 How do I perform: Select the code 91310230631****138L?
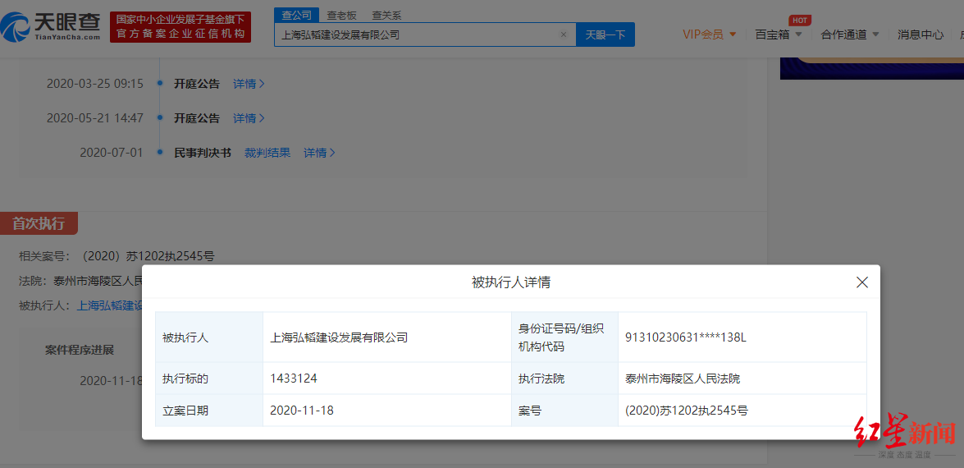(685, 337)
